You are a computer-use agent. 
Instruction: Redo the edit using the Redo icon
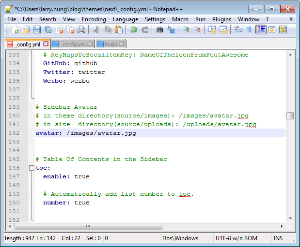point(145,30)
